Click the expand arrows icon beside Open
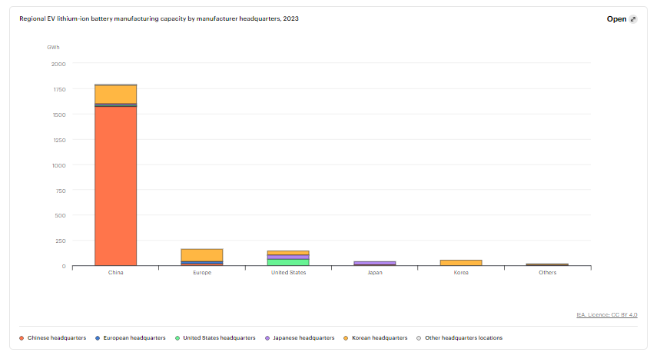Image resolution: width=650 pixels, height=352 pixels. click(634, 19)
